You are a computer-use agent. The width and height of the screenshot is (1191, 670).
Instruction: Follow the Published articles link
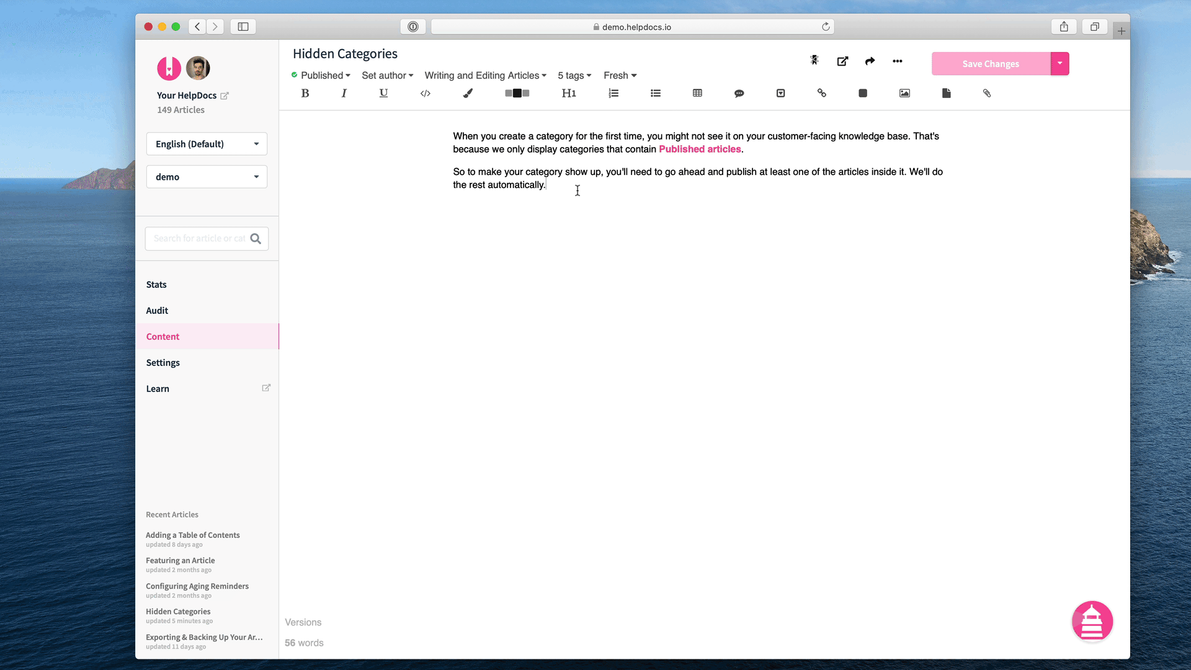pos(700,149)
